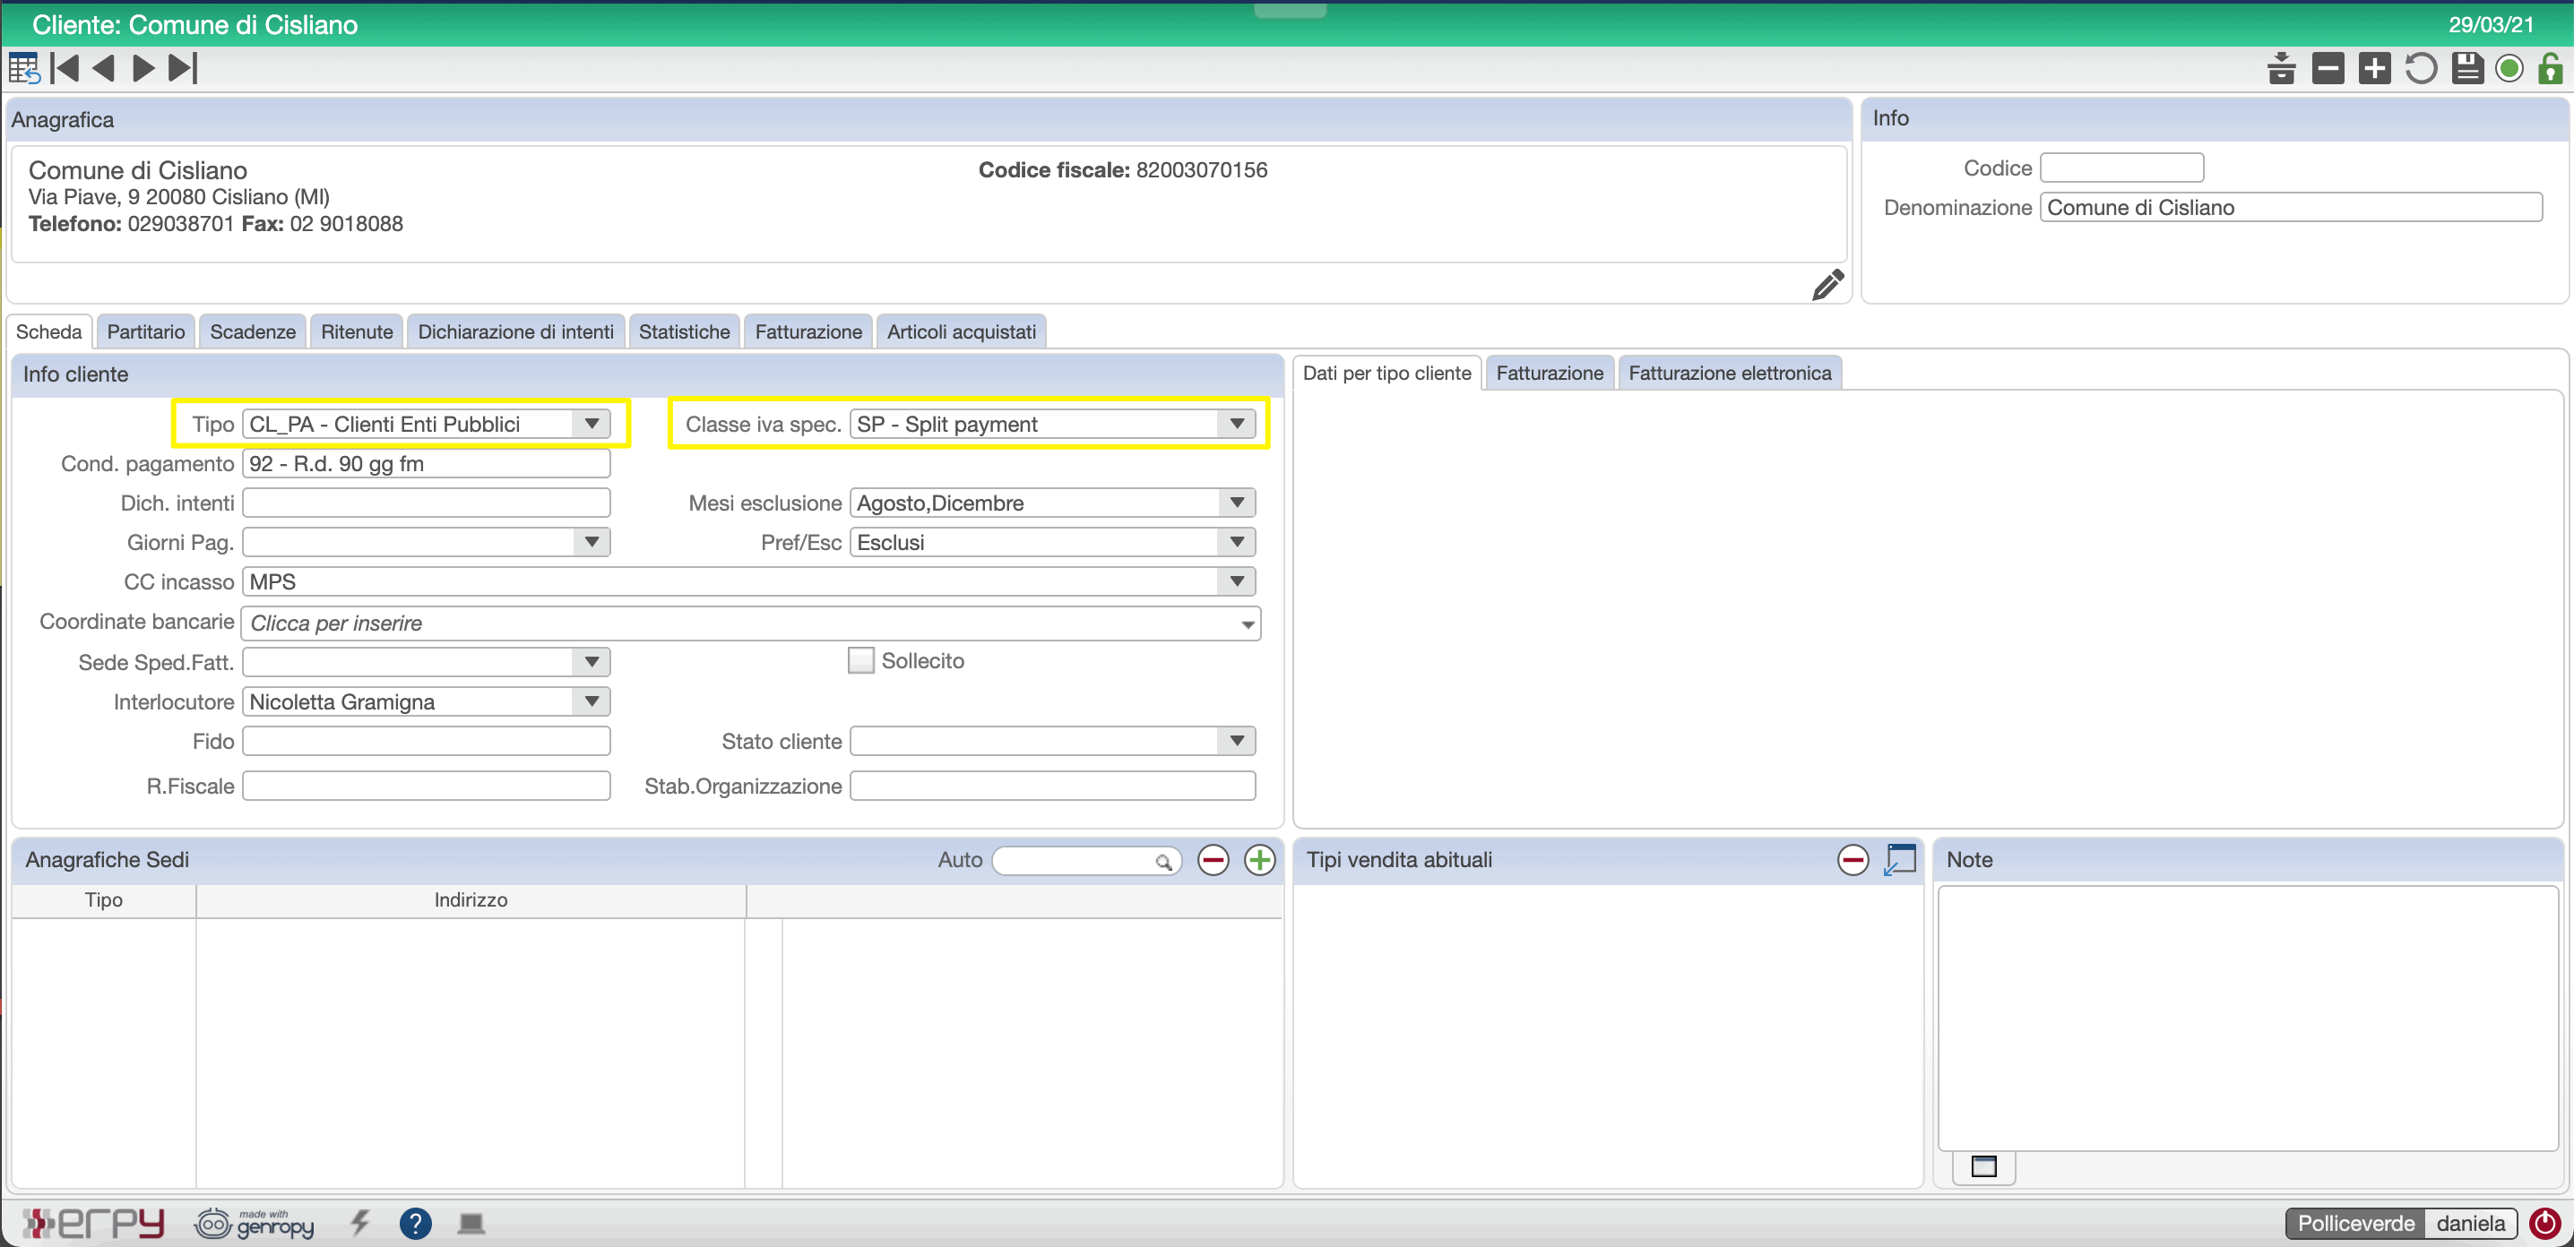The width and height of the screenshot is (2574, 1247).
Task: Remove a row in Anagrafiche Sedi
Action: point(1213,860)
